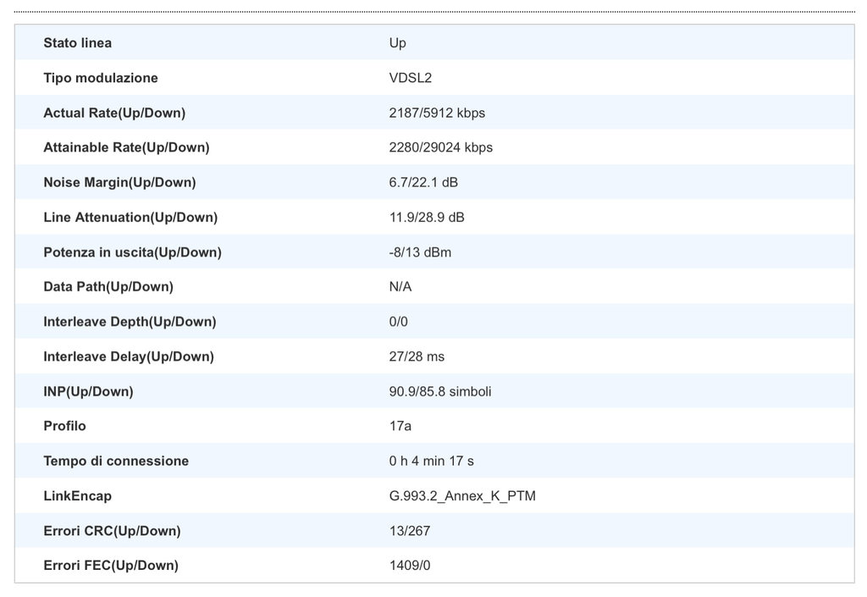
Task: Select the '13/267' CRC errors value
Action: 410,531
